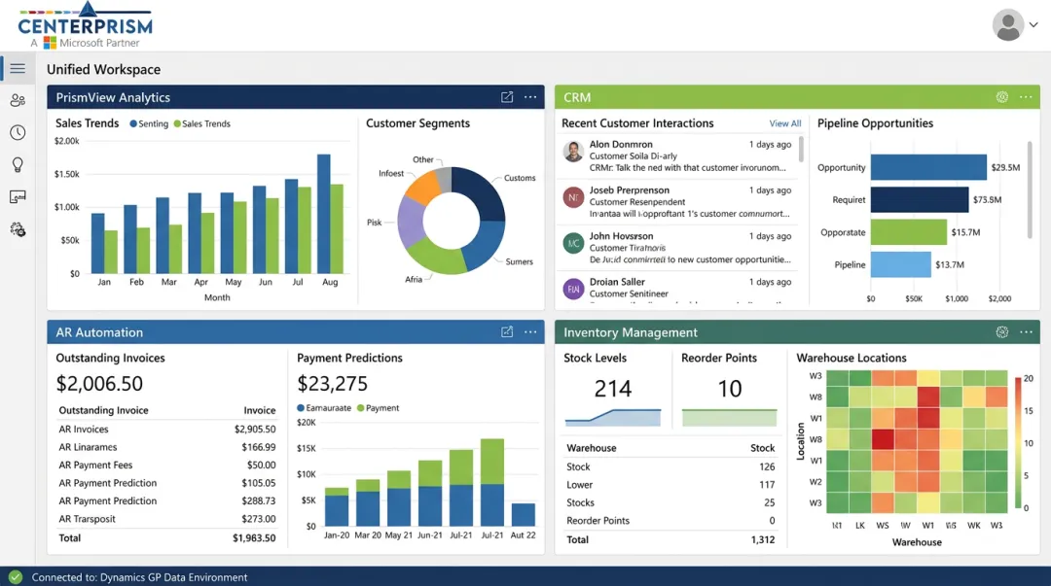Viewport: 1051px width, 586px height.
Task: Select the AR Invoices table row
Action: coord(167,429)
